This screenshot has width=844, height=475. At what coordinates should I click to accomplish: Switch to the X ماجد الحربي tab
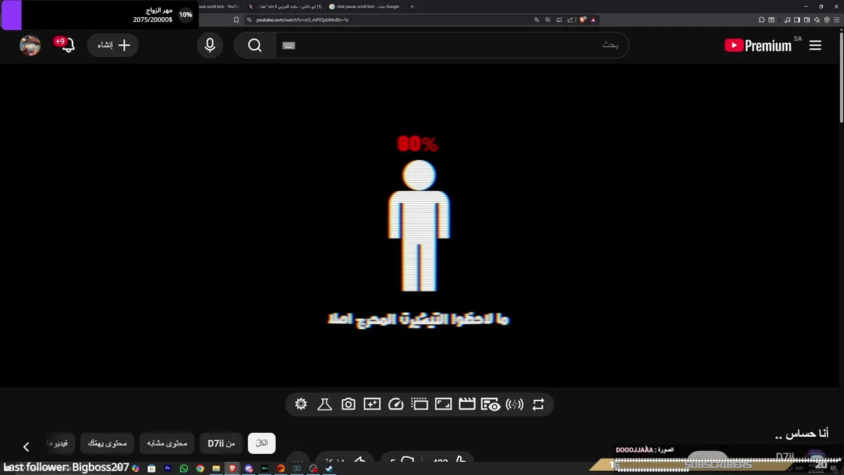285,7
